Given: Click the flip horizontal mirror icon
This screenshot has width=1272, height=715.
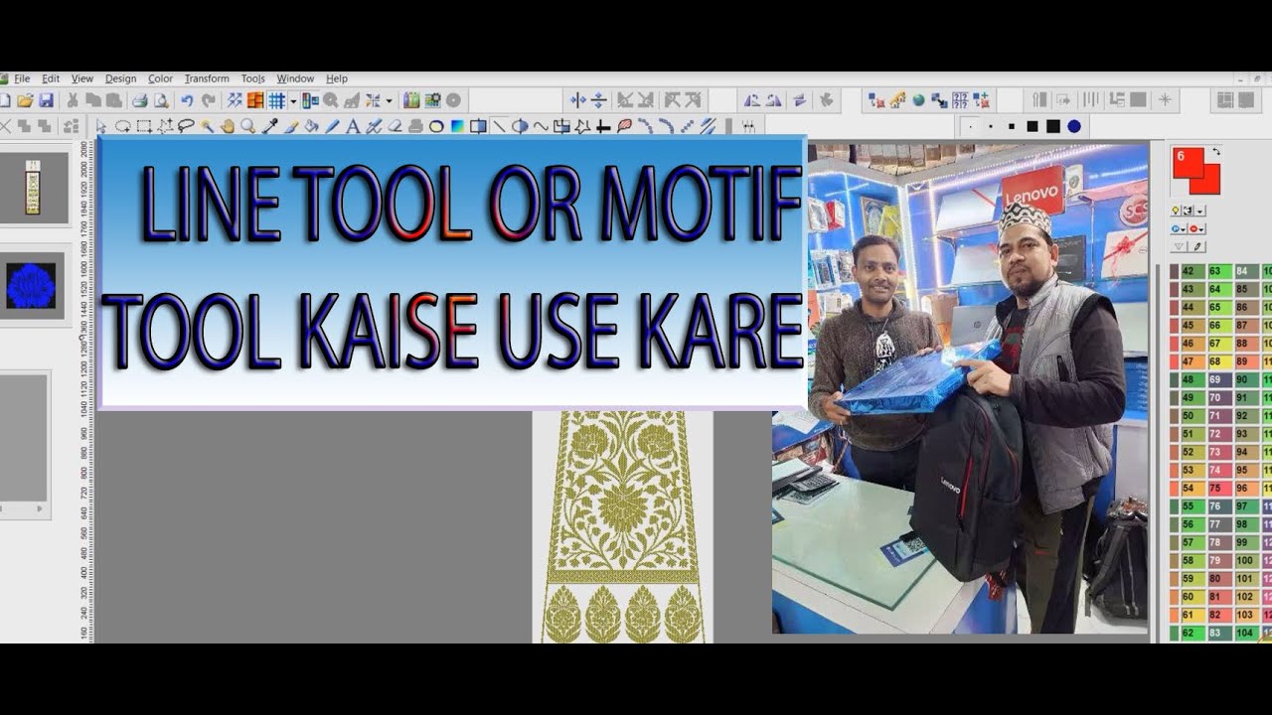Looking at the screenshot, I should [x=577, y=100].
